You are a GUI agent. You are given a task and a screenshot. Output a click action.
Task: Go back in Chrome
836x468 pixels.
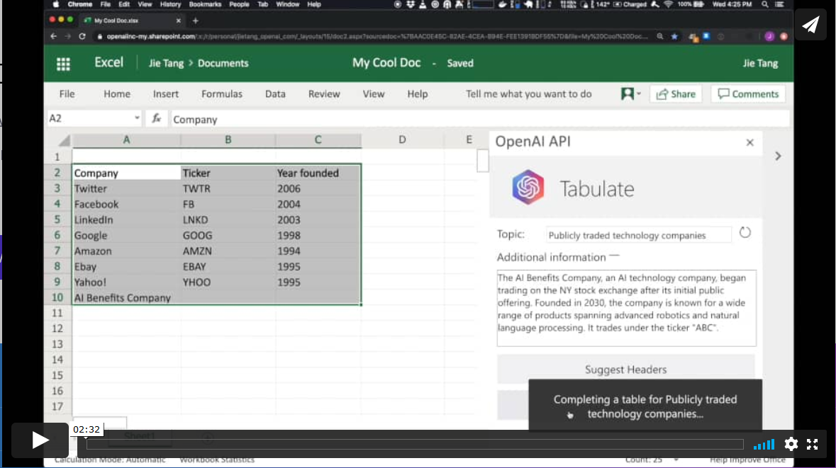(53, 36)
